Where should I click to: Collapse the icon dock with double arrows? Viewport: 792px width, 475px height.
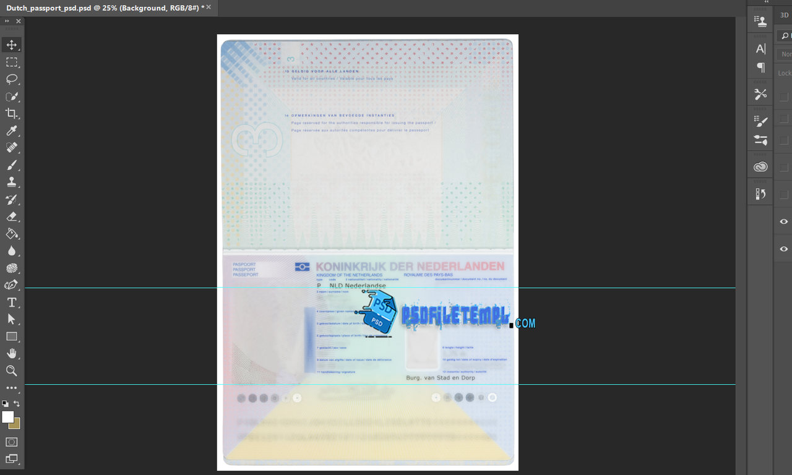coord(767,2)
